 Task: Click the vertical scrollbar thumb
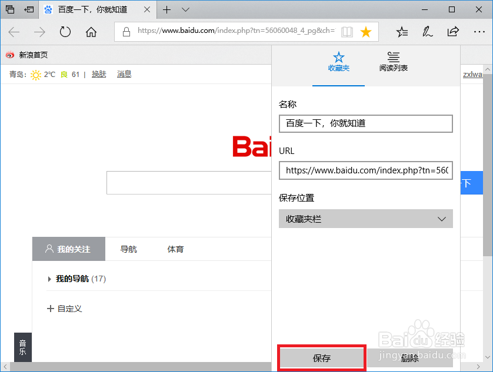[488, 165]
